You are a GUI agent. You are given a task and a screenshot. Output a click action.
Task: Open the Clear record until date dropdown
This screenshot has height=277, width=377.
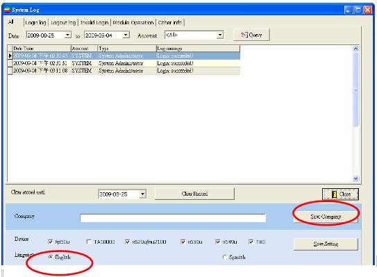[x=142, y=194]
